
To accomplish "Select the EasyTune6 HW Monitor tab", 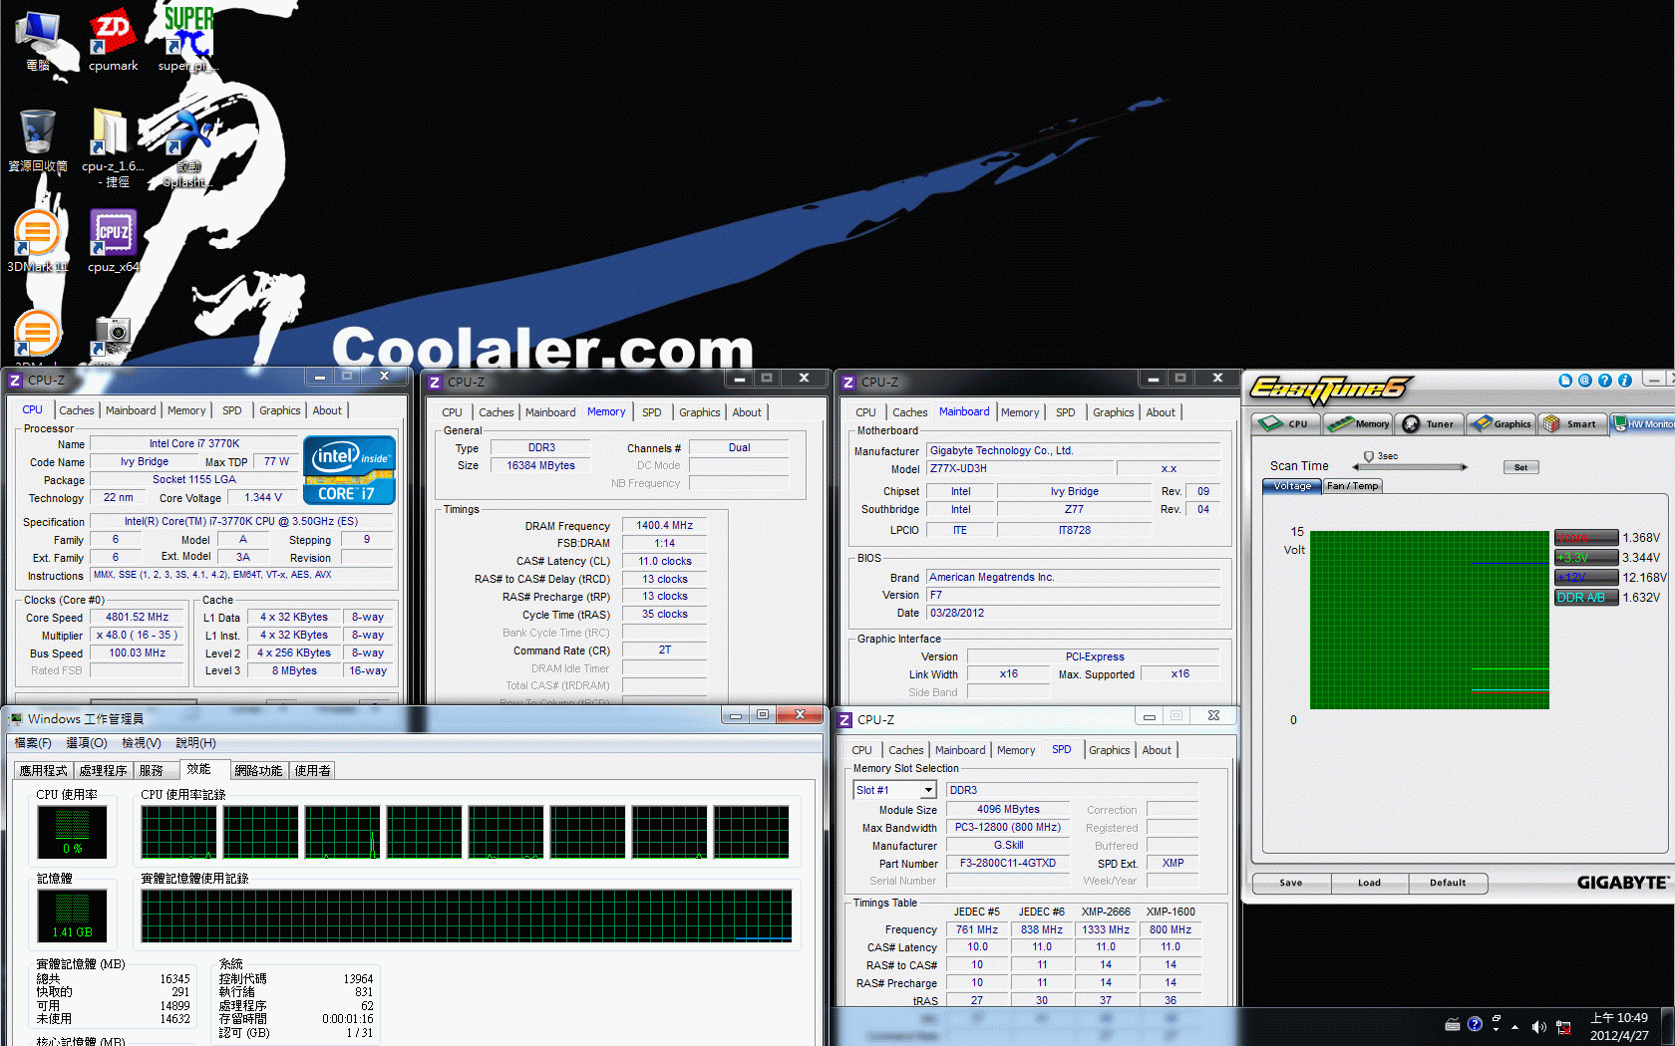I will coord(1643,423).
